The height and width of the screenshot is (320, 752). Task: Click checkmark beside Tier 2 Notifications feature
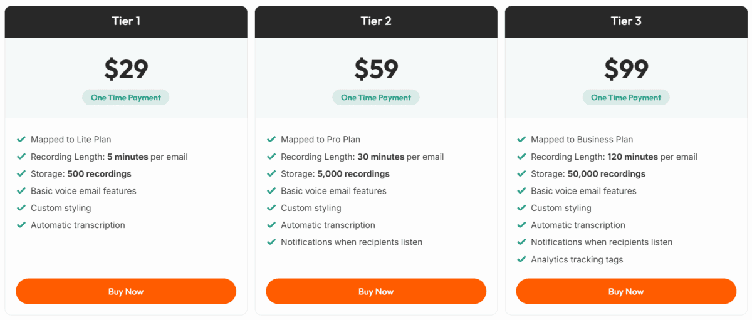pos(271,242)
